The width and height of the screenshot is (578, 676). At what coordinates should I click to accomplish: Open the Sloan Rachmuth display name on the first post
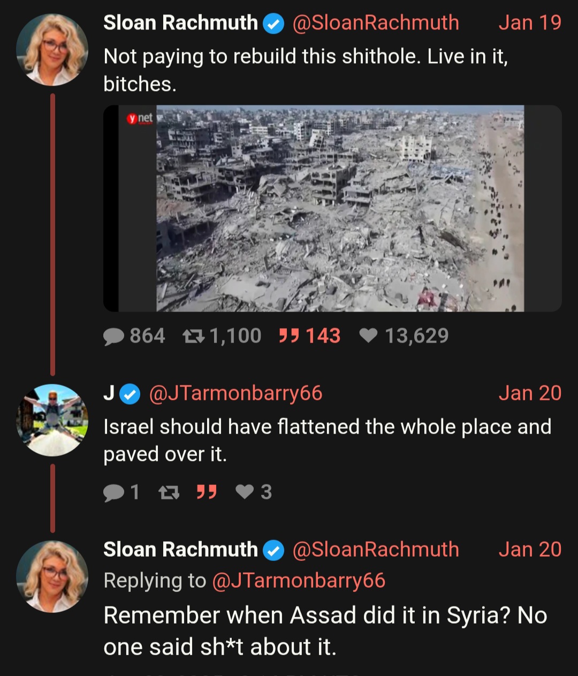(180, 22)
